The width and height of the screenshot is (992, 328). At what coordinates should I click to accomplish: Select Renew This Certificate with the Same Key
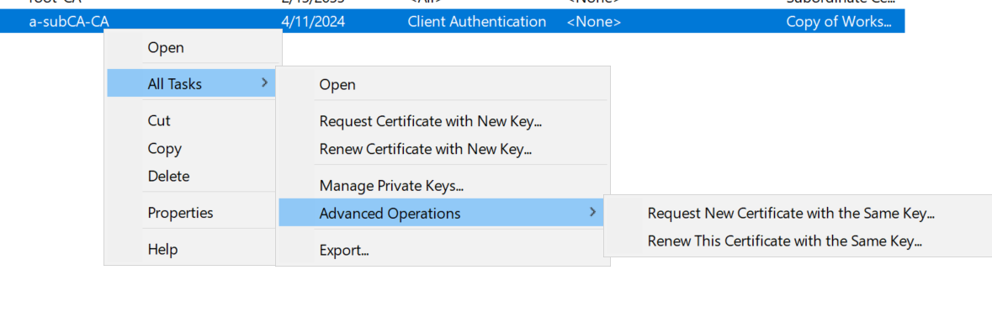(x=784, y=241)
